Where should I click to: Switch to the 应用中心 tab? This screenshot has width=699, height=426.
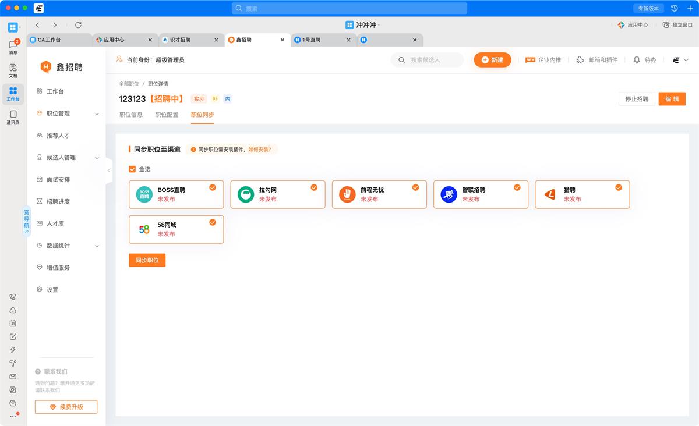tap(126, 40)
